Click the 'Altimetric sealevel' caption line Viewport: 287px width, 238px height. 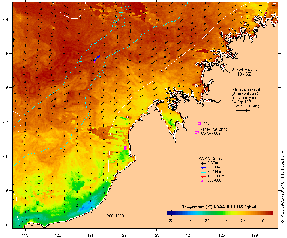point(246,89)
